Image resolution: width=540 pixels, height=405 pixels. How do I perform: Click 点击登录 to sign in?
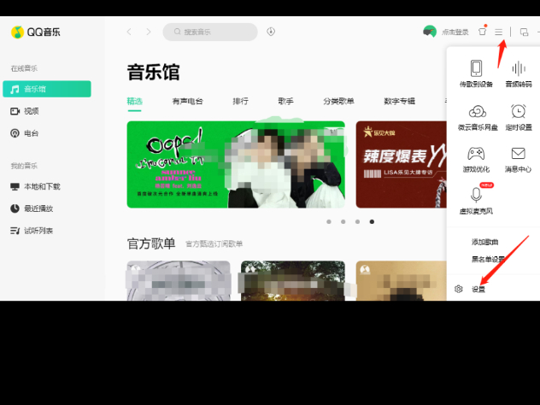coord(455,32)
